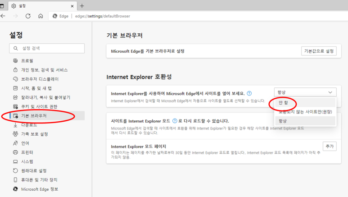Click the search magnifier in 설정 검색
Screen dimensions: 348x197
(16, 48)
